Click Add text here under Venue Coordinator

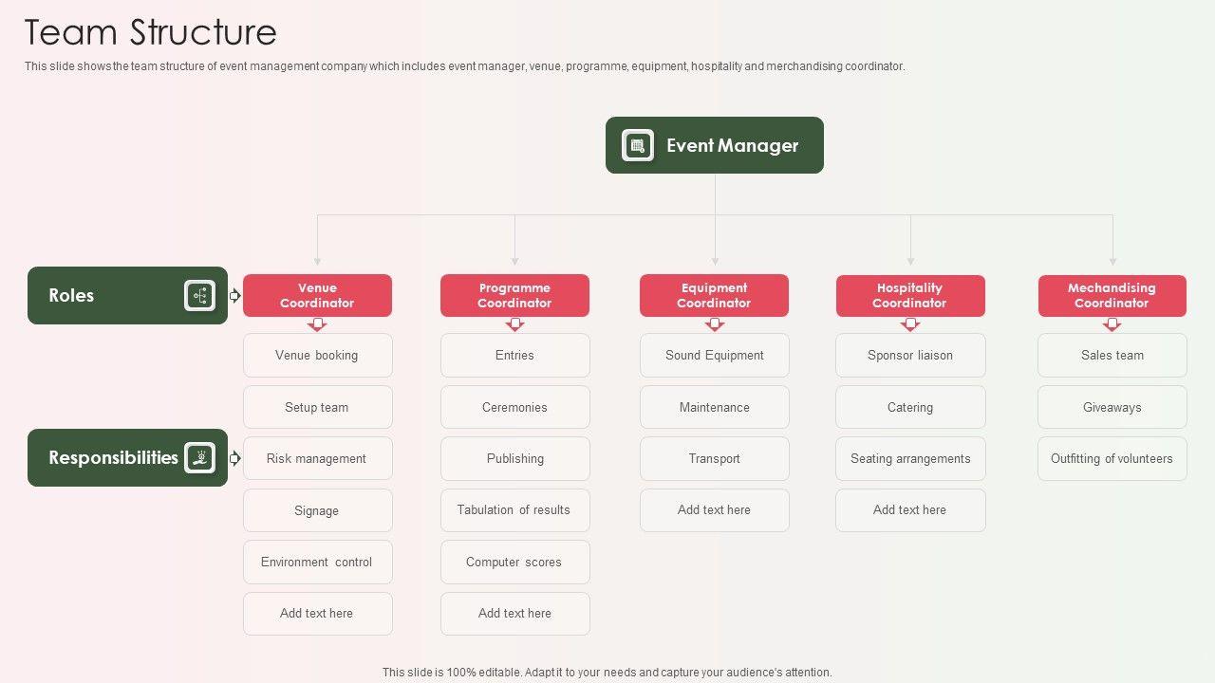point(317,614)
